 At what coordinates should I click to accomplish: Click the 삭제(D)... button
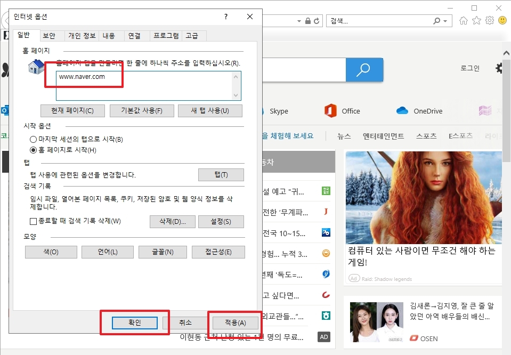point(173,222)
